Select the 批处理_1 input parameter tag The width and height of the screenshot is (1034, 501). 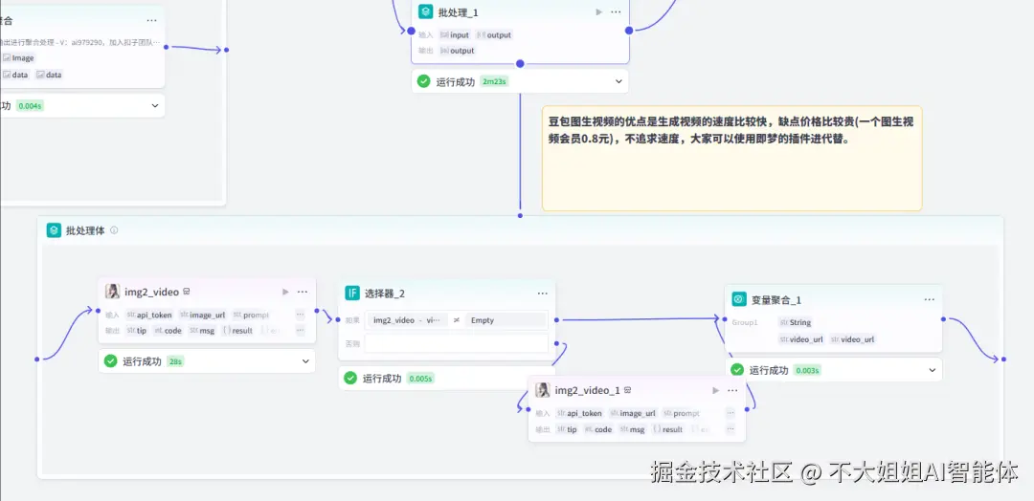tap(455, 34)
